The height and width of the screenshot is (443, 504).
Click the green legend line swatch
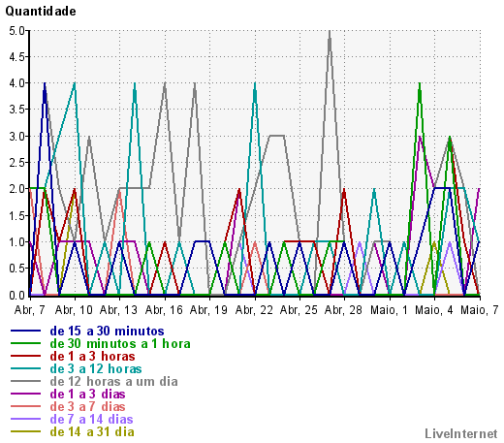[26, 343]
